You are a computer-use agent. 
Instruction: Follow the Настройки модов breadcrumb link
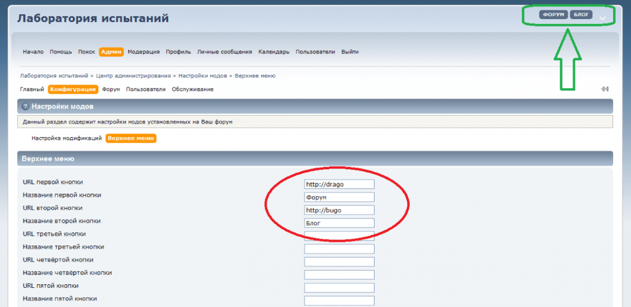click(204, 76)
